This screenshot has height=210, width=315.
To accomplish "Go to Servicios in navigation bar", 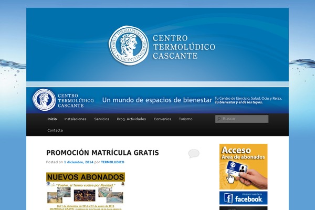I will pyautogui.click(x=102, y=119).
